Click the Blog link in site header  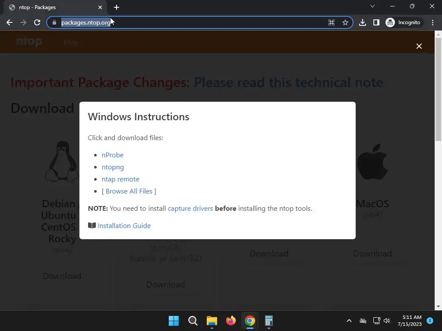click(x=71, y=42)
